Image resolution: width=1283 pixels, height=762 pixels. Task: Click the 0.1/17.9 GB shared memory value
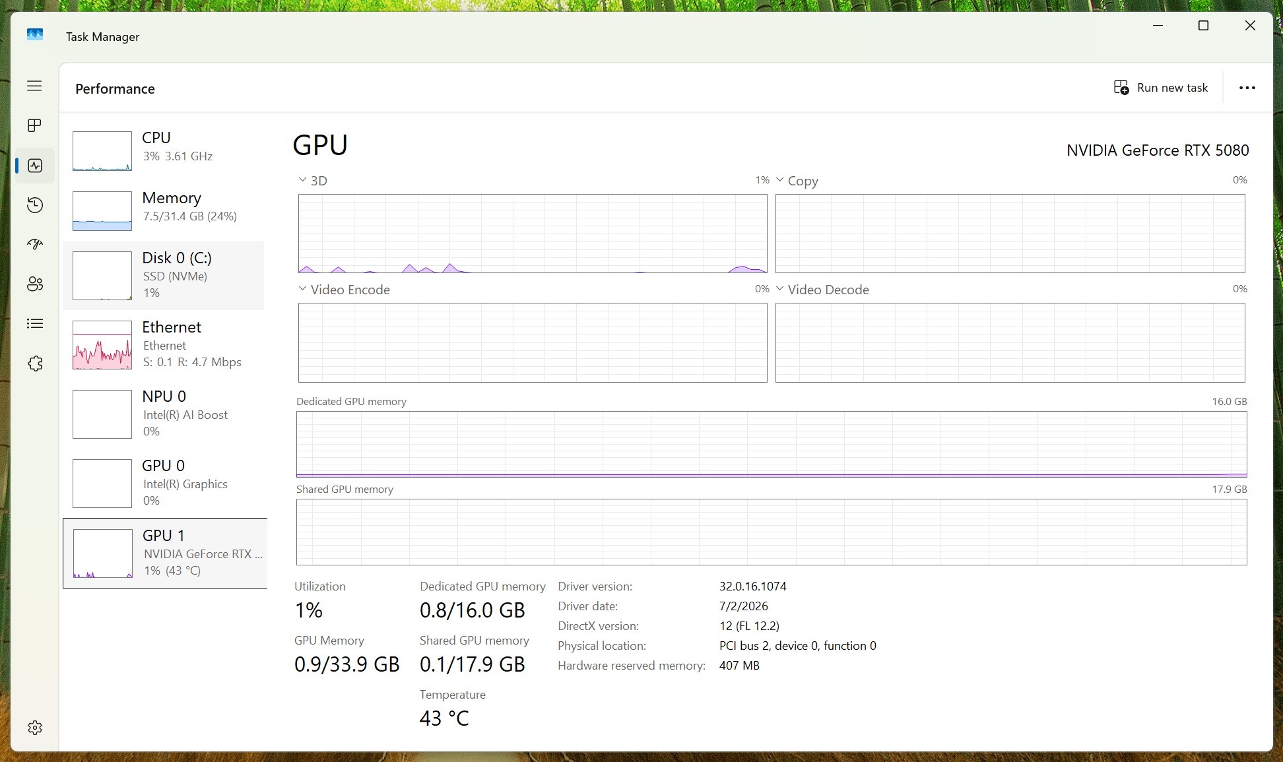(x=473, y=664)
